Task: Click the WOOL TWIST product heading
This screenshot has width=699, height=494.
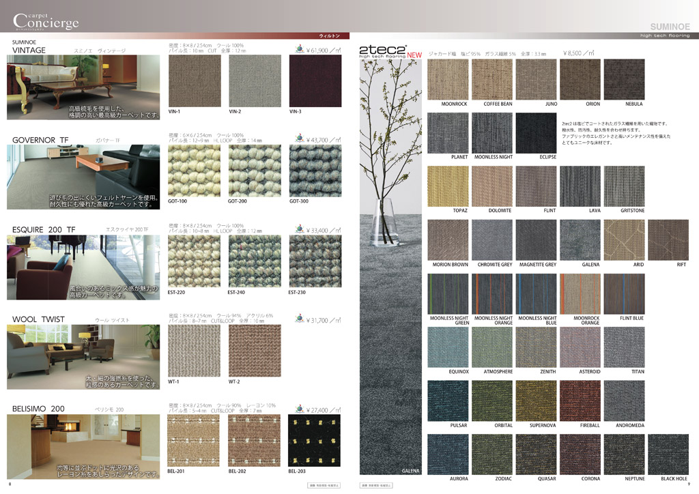Action: pyautogui.click(x=38, y=319)
